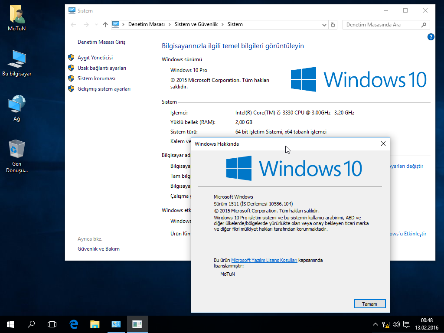Go up one level in Control Panel
The height and width of the screenshot is (333, 444).
coord(105,25)
